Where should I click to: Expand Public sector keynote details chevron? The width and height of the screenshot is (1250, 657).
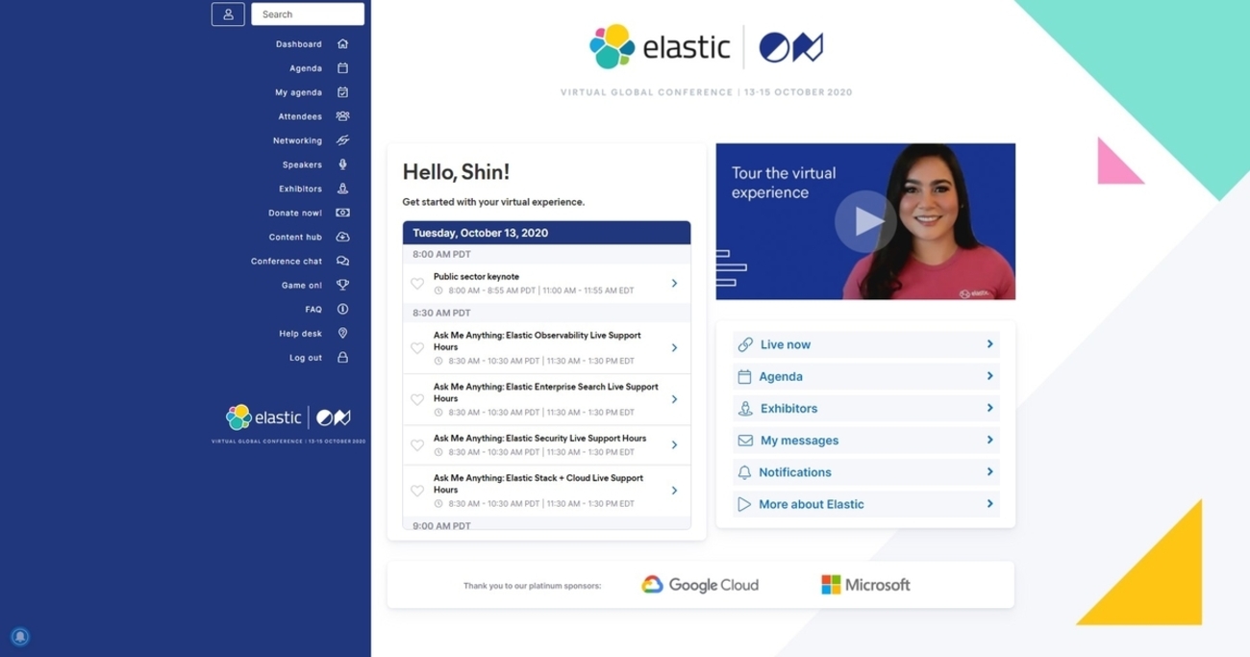pyautogui.click(x=674, y=284)
